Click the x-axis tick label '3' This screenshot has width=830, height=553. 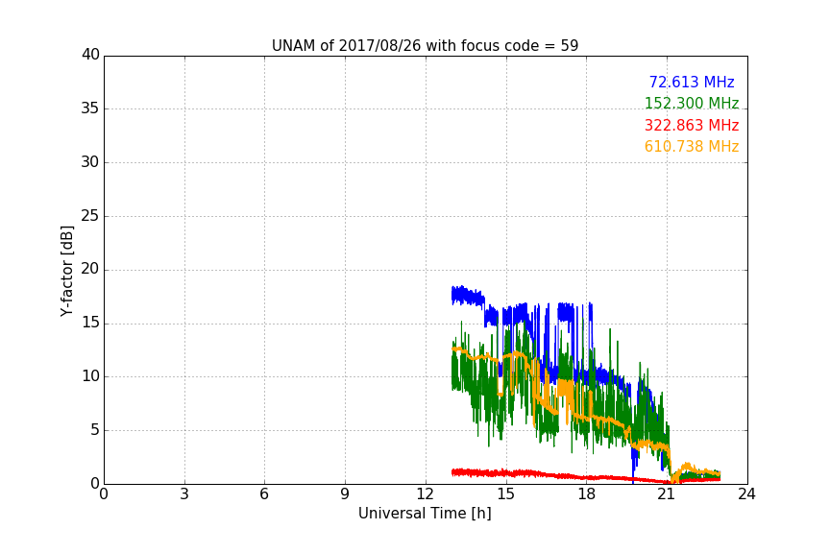coord(184,494)
